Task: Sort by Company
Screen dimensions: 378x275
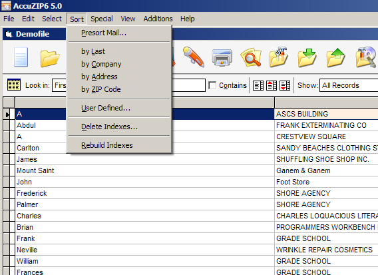Action: (119, 64)
